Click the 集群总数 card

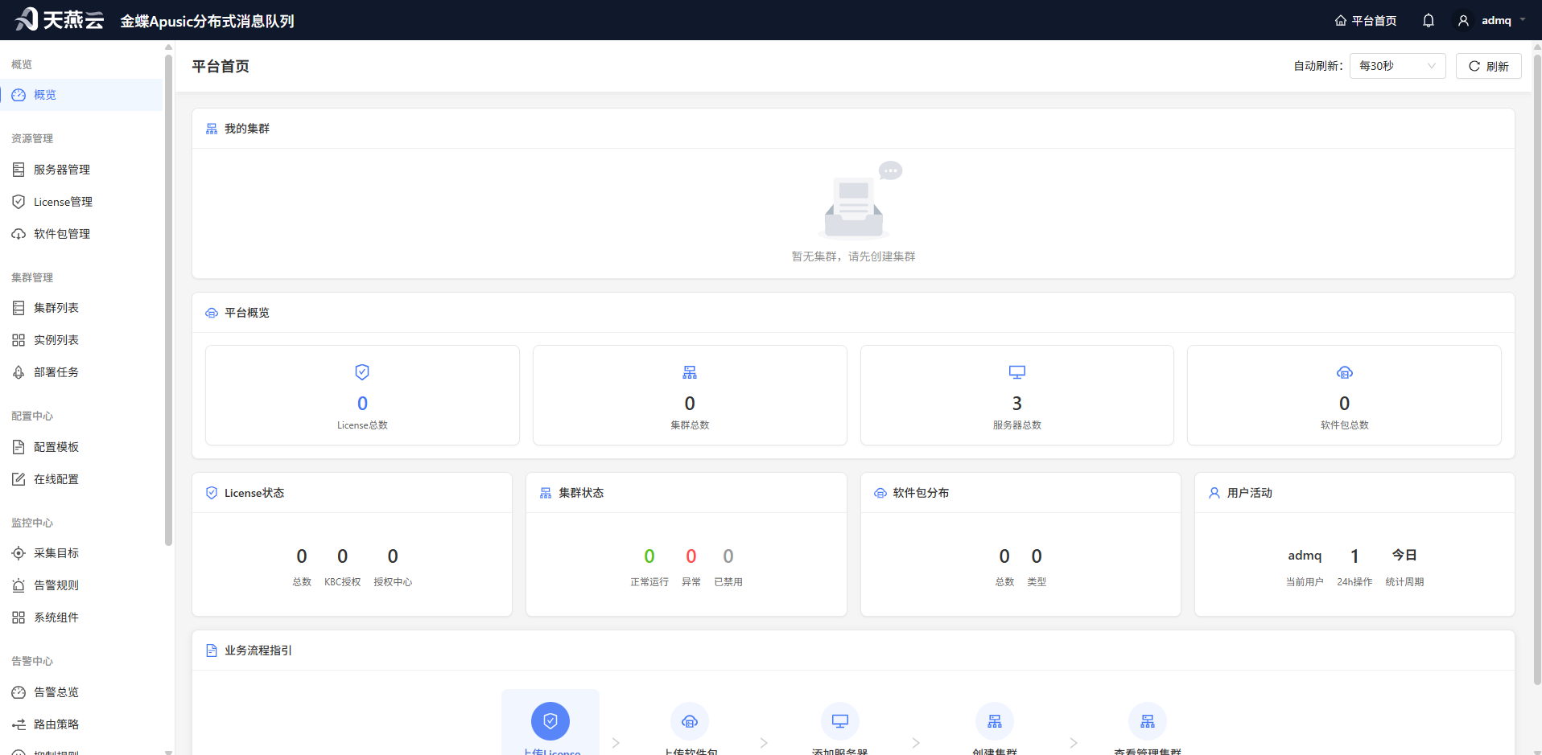[690, 395]
